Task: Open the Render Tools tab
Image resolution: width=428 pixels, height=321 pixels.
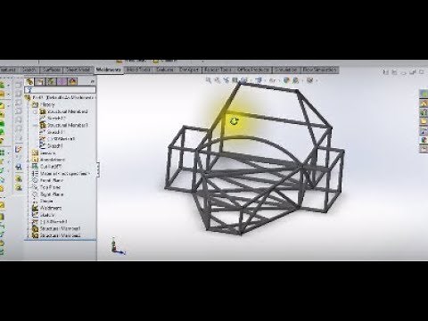Action: pos(218,70)
